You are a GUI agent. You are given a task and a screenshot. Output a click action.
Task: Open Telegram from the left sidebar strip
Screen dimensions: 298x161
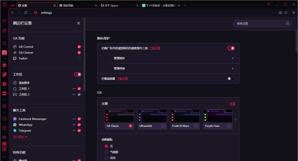[x=4, y=84]
